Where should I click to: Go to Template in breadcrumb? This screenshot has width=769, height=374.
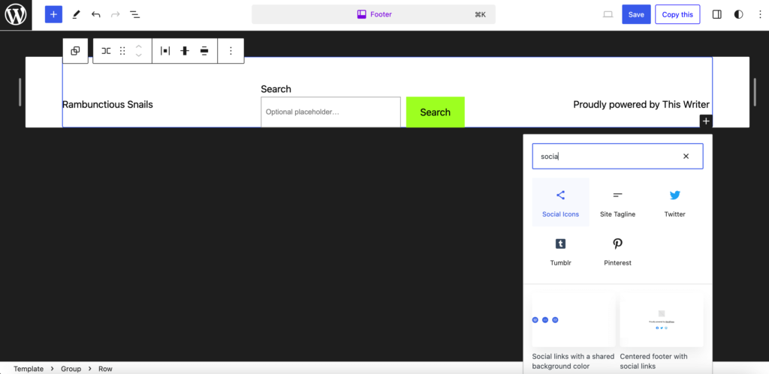pos(29,369)
